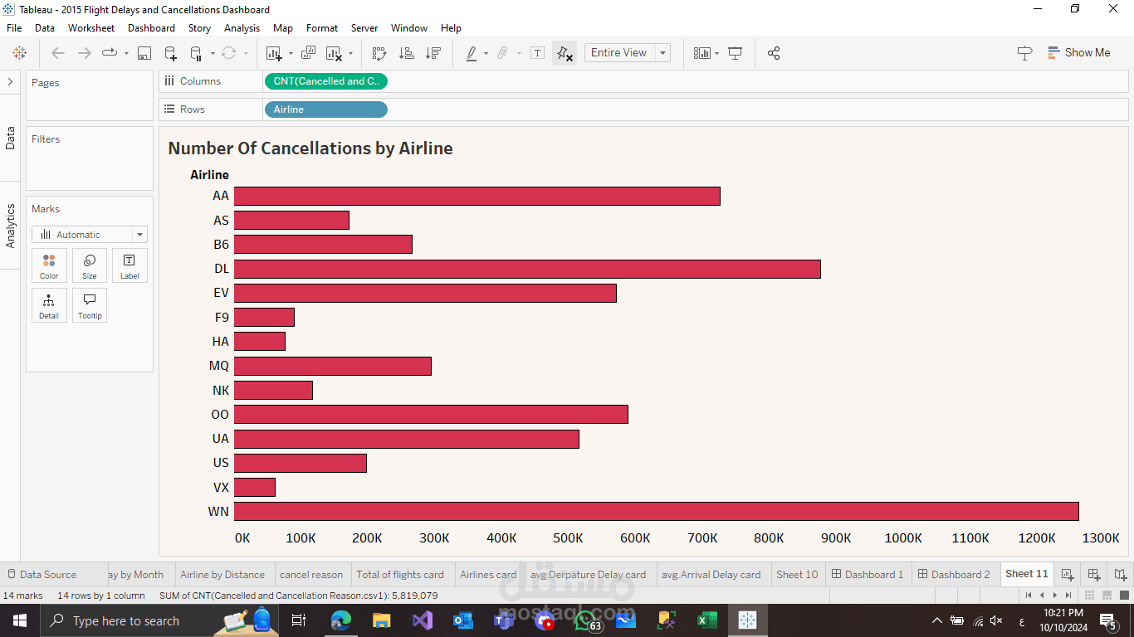Open the Tooltip marks card
This screenshot has height=637, width=1134.
[x=90, y=305]
